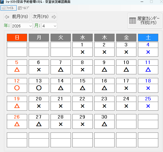The image size is (163, 152).
Task: Click the blue X icon on day 18
Action: tap(148, 88)
